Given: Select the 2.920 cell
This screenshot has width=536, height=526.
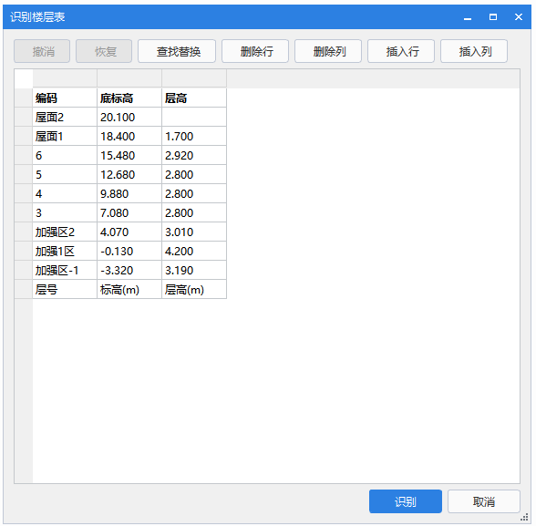Looking at the screenshot, I should pyautogui.click(x=194, y=155).
